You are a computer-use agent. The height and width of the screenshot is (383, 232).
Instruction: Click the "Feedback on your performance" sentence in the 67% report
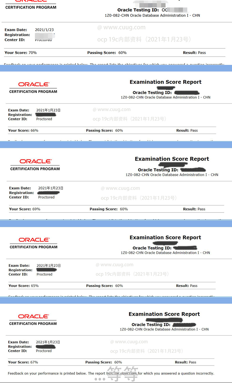111,373
